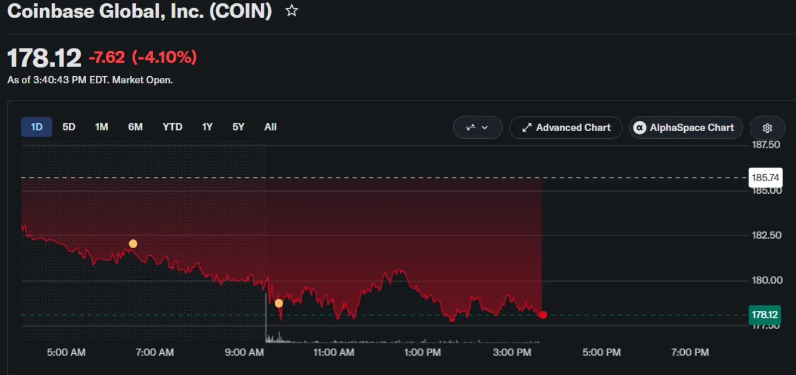Open the AlphaSpace Chart
This screenshot has width=796, height=375.
[686, 128]
